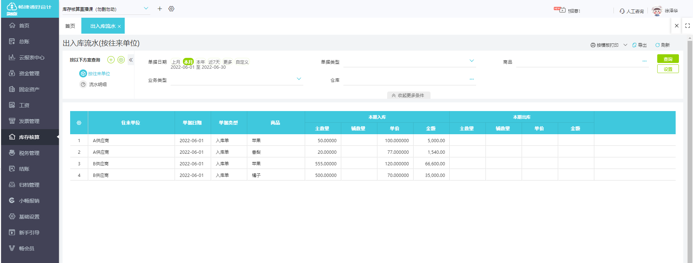Click the green 查询 button
Screen dimensions: 693x263
pyautogui.click(x=667, y=59)
